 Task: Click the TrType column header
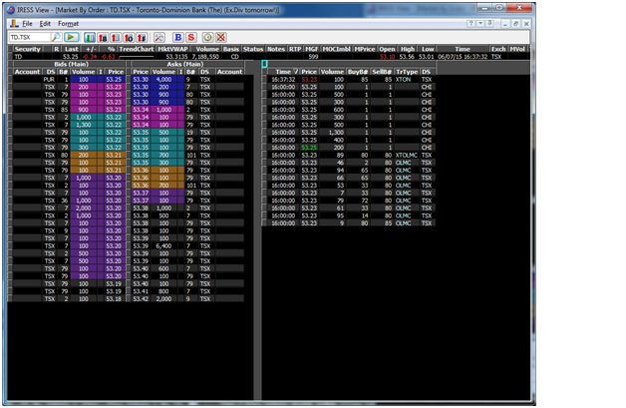click(x=407, y=72)
